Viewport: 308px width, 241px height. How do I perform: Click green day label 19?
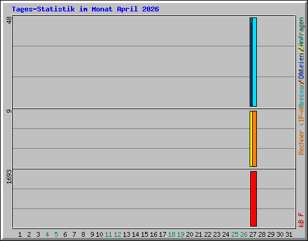click(x=180, y=234)
